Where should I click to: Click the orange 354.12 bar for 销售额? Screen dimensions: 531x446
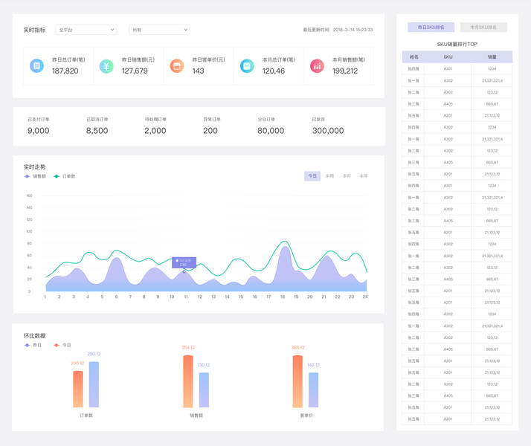[x=188, y=381]
